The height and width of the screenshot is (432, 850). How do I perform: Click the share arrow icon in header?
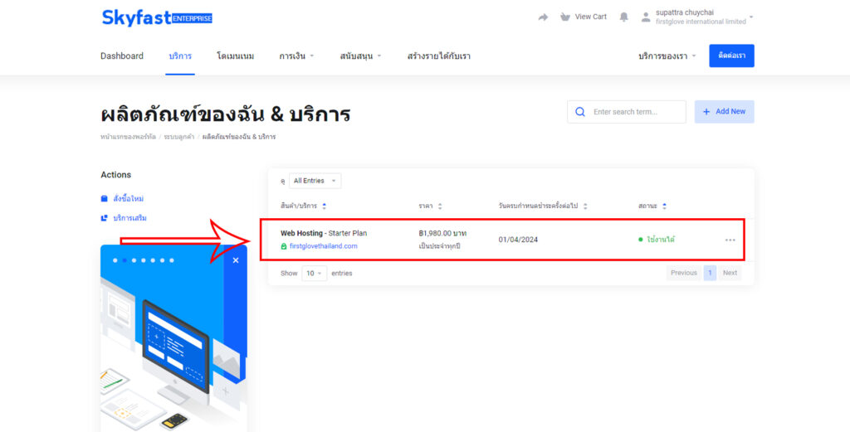[543, 17]
